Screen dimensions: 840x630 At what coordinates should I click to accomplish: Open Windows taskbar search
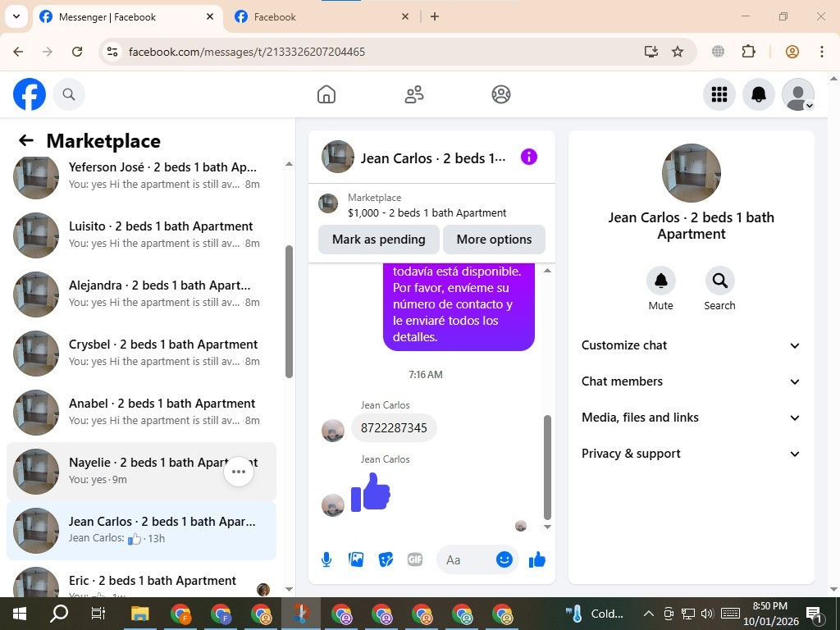coord(59,614)
